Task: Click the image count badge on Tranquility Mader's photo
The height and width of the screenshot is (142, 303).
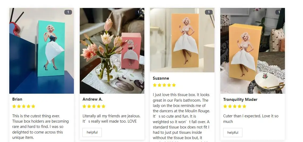Action: [x=279, y=12]
